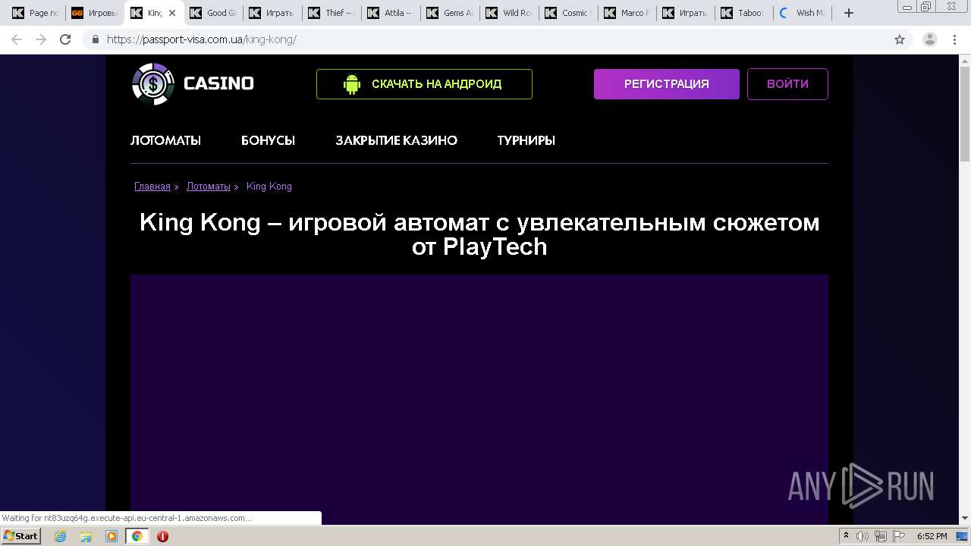
Task: Launch the media player taskbar icon
Action: click(x=112, y=536)
